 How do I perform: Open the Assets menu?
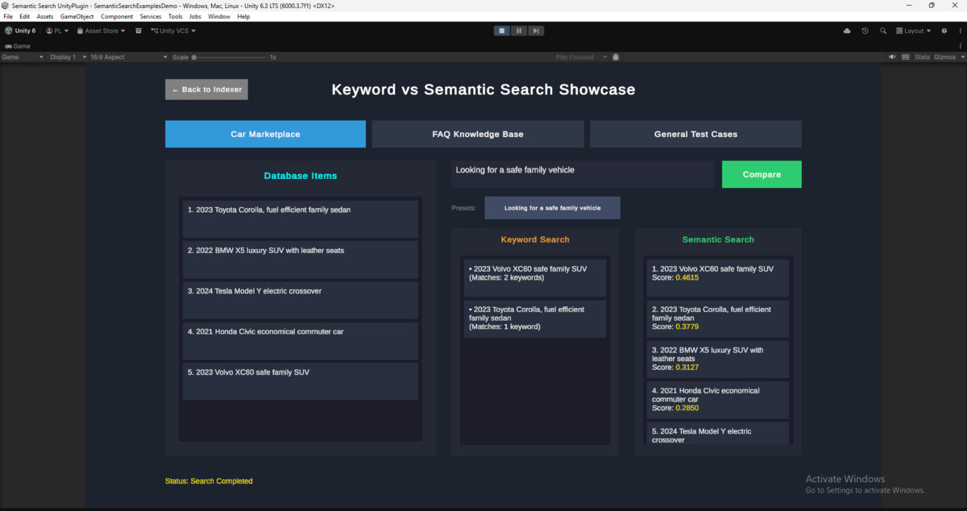point(45,16)
